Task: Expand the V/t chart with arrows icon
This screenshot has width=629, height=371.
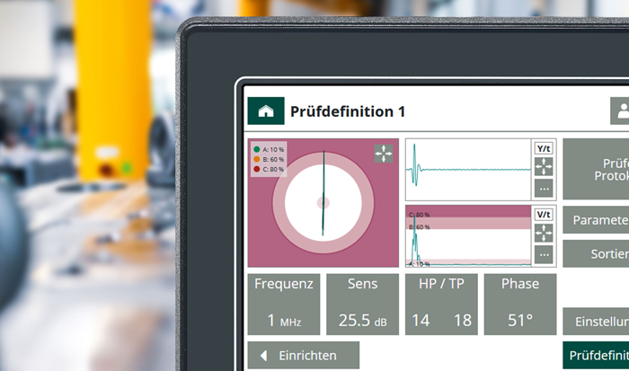Action: (x=544, y=233)
